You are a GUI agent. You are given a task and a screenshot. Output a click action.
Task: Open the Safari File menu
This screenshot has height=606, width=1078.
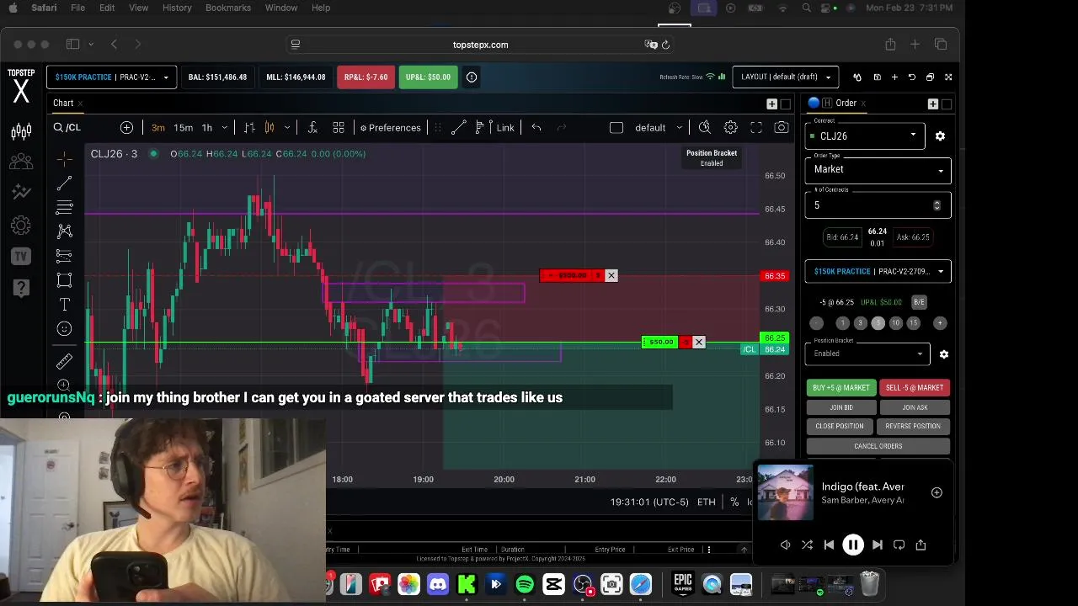pyautogui.click(x=77, y=8)
